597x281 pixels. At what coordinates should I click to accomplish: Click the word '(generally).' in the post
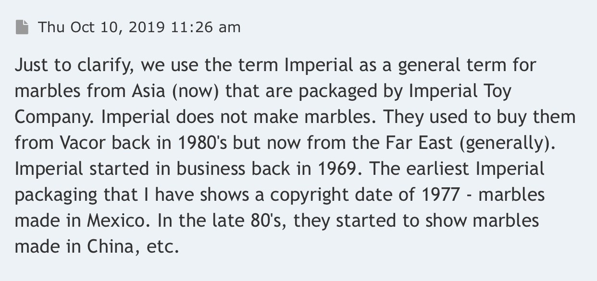click(497, 144)
